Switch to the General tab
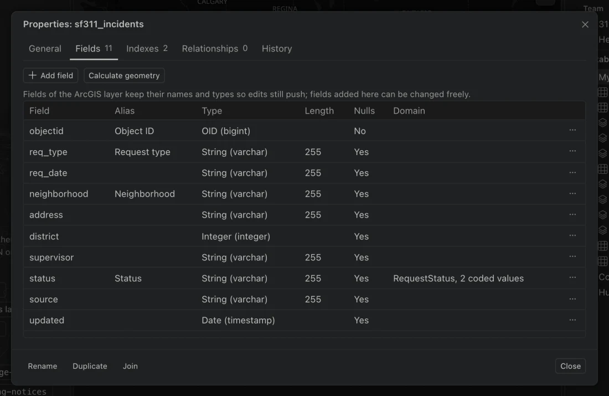Image resolution: width=609 pixels, height=396 pixels. pos(45,49)
